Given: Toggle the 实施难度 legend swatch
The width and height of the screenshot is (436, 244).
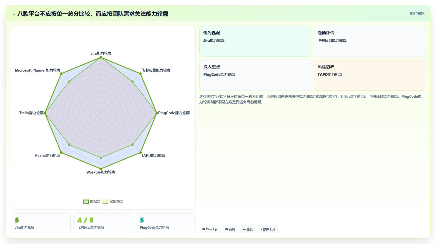Looking at the screenshot, I should 105,201.
